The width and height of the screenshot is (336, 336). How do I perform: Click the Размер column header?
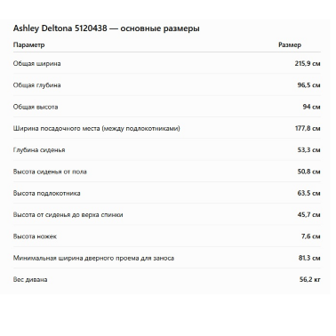point(290,45)
